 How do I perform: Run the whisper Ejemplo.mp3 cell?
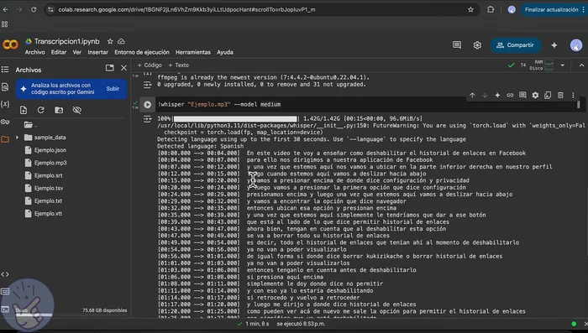(147, 105)
